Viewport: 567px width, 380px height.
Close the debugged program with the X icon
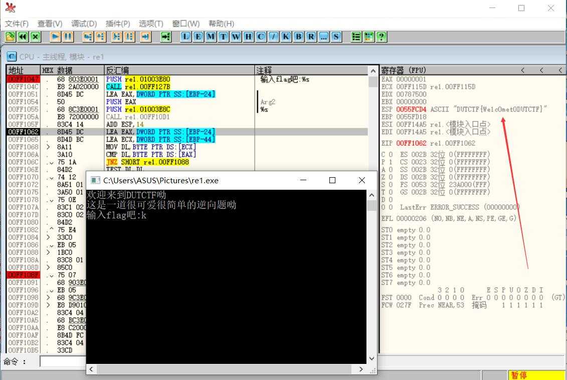tap(35, 37)
